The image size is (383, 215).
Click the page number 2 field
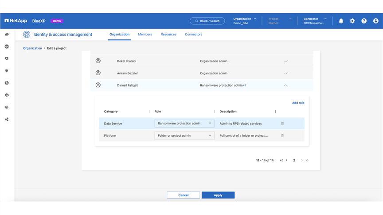click(x=294, y=161)
